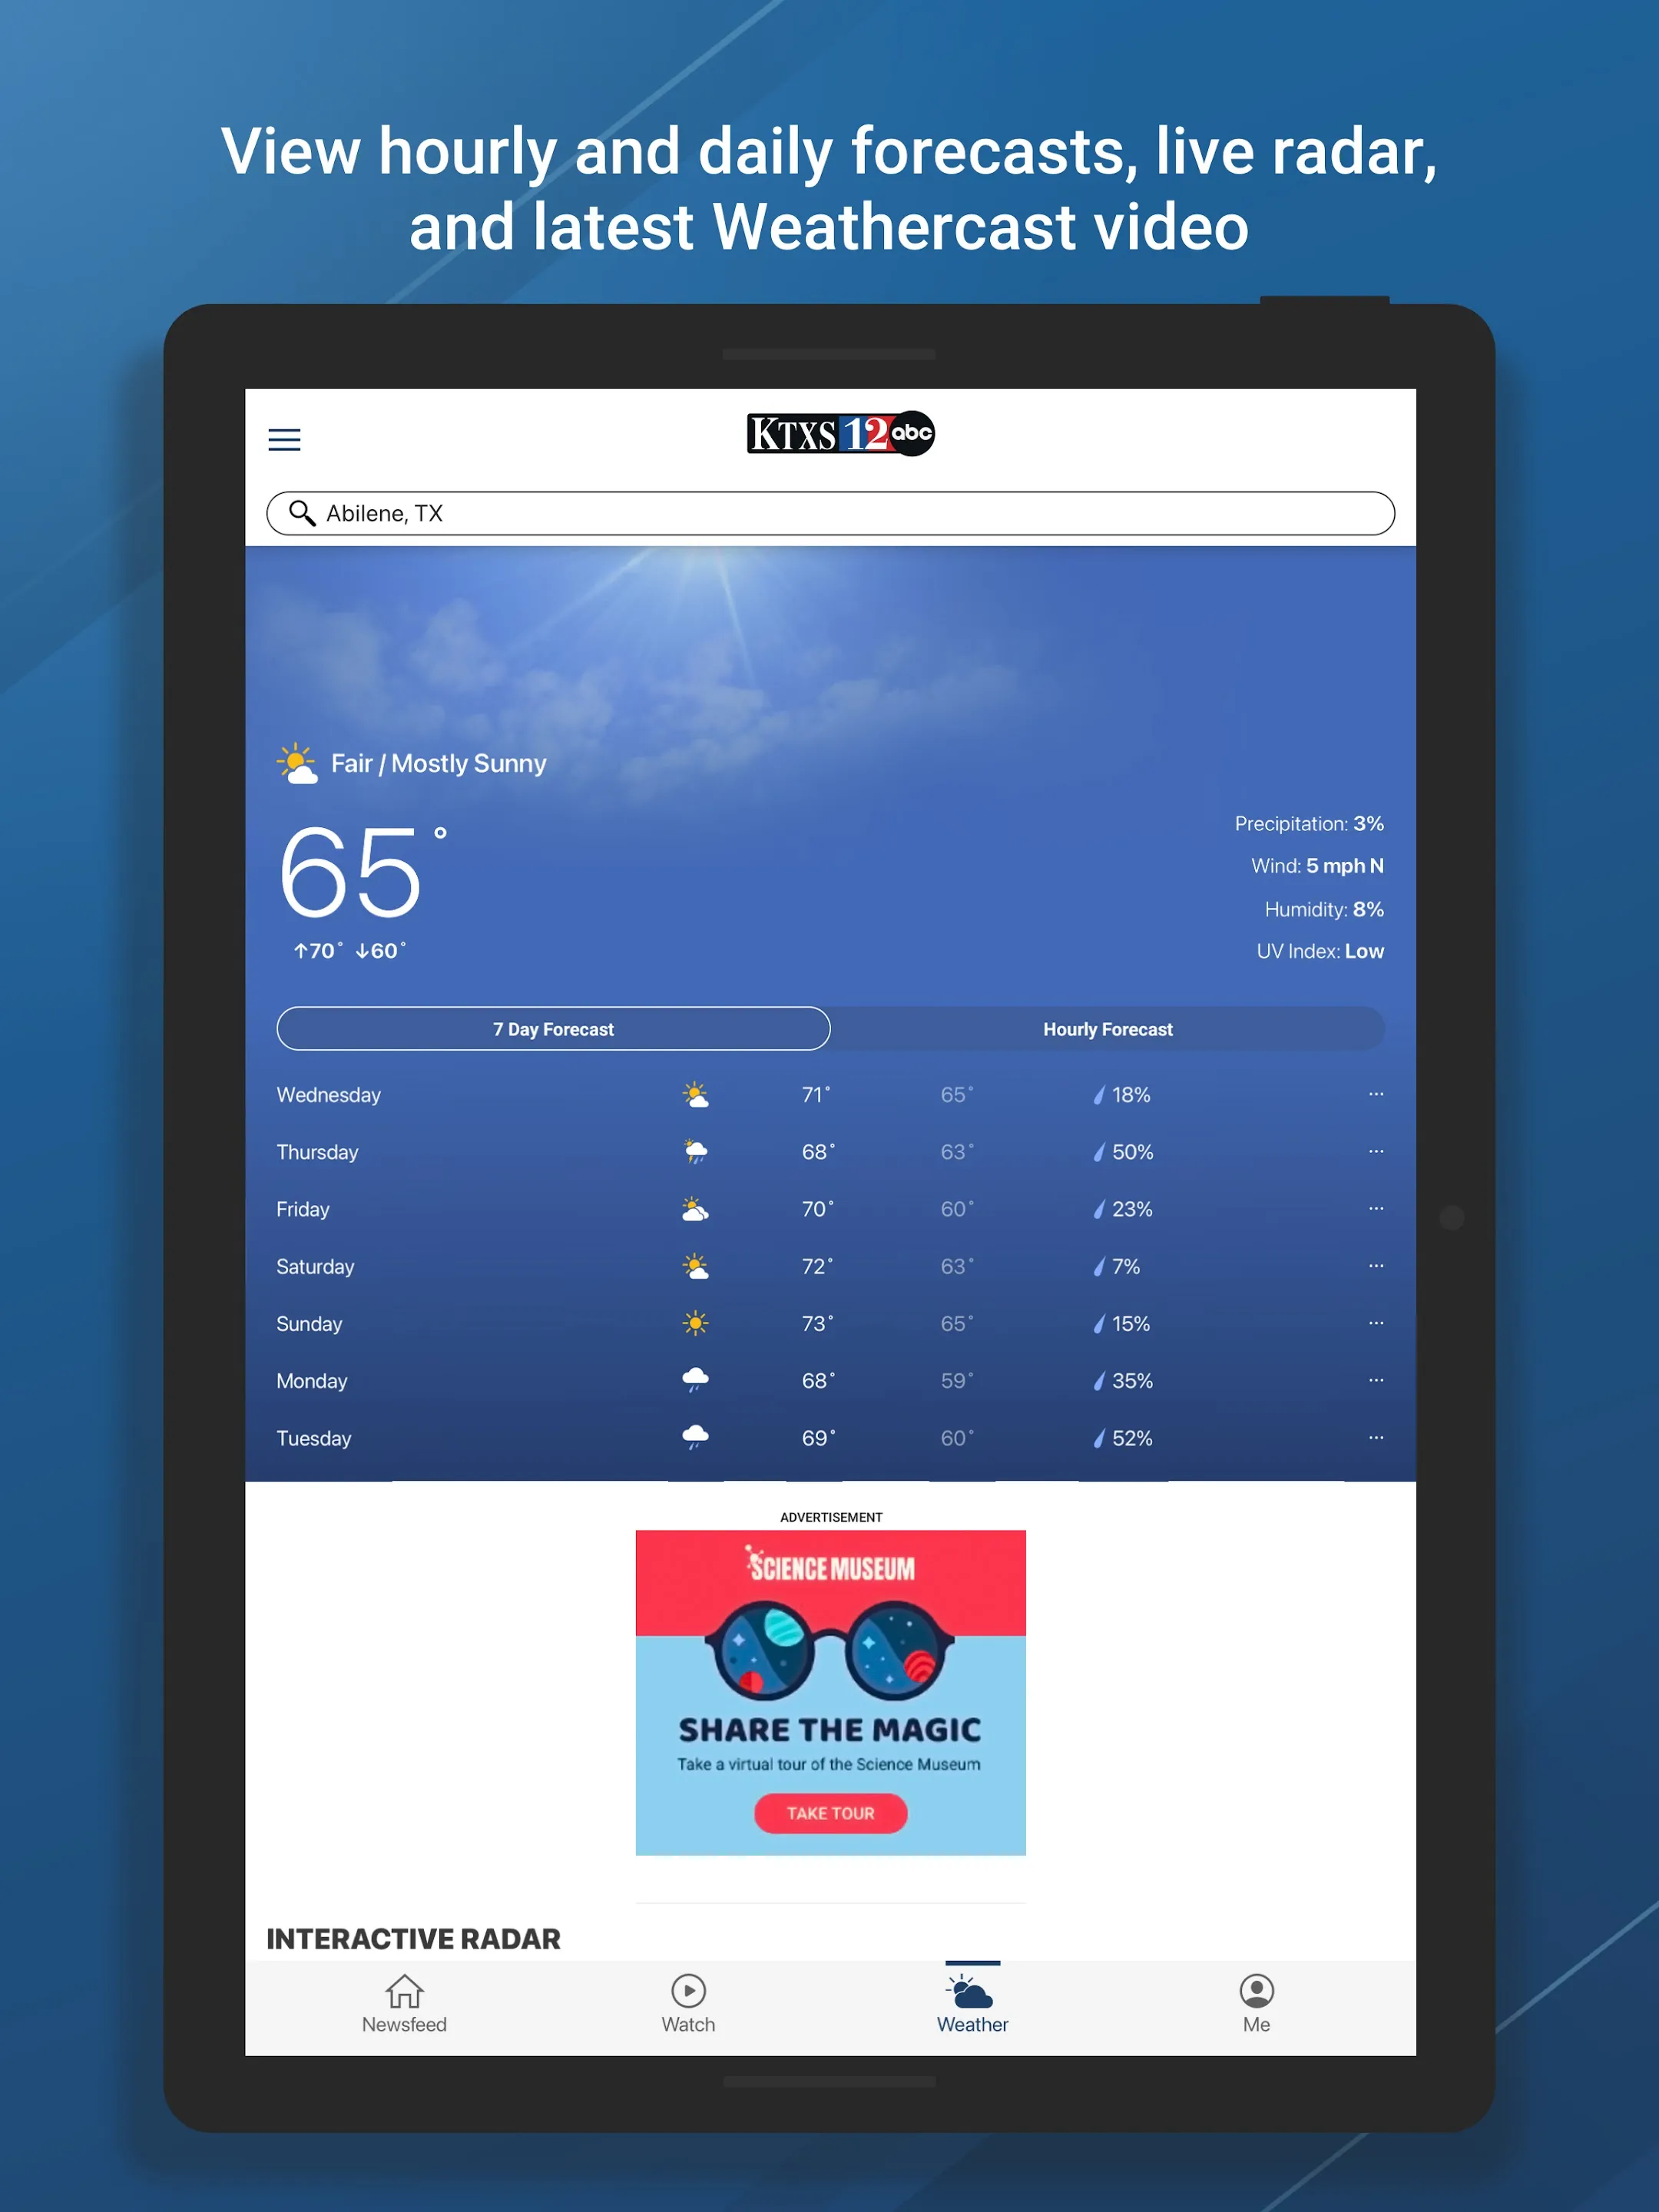Tap Abilene TX search input field

838,512
